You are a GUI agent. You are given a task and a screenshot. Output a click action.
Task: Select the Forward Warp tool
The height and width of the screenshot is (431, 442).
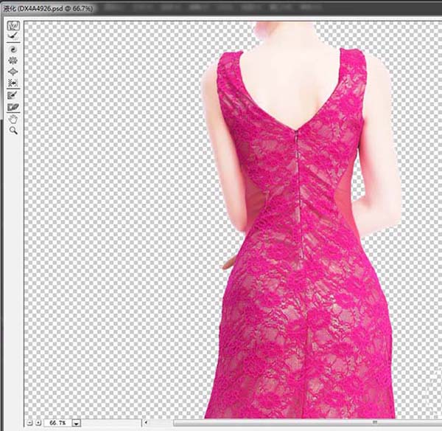coord(13,26)
